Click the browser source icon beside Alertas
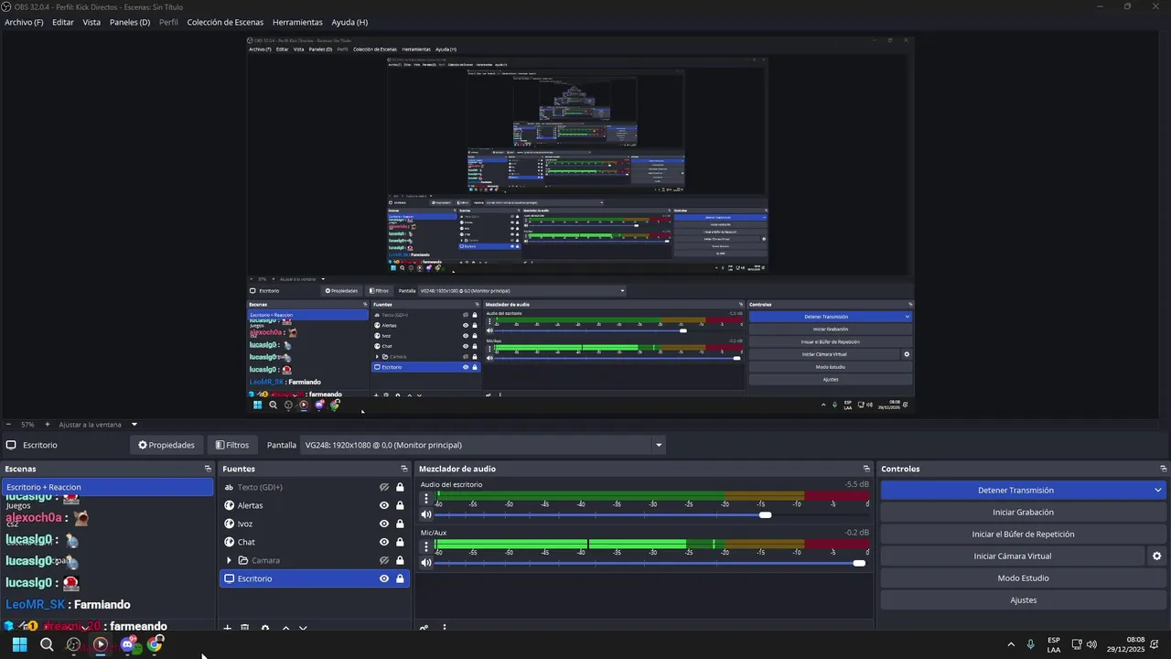Screen dimensions: 1171x659 coord(230,505)
